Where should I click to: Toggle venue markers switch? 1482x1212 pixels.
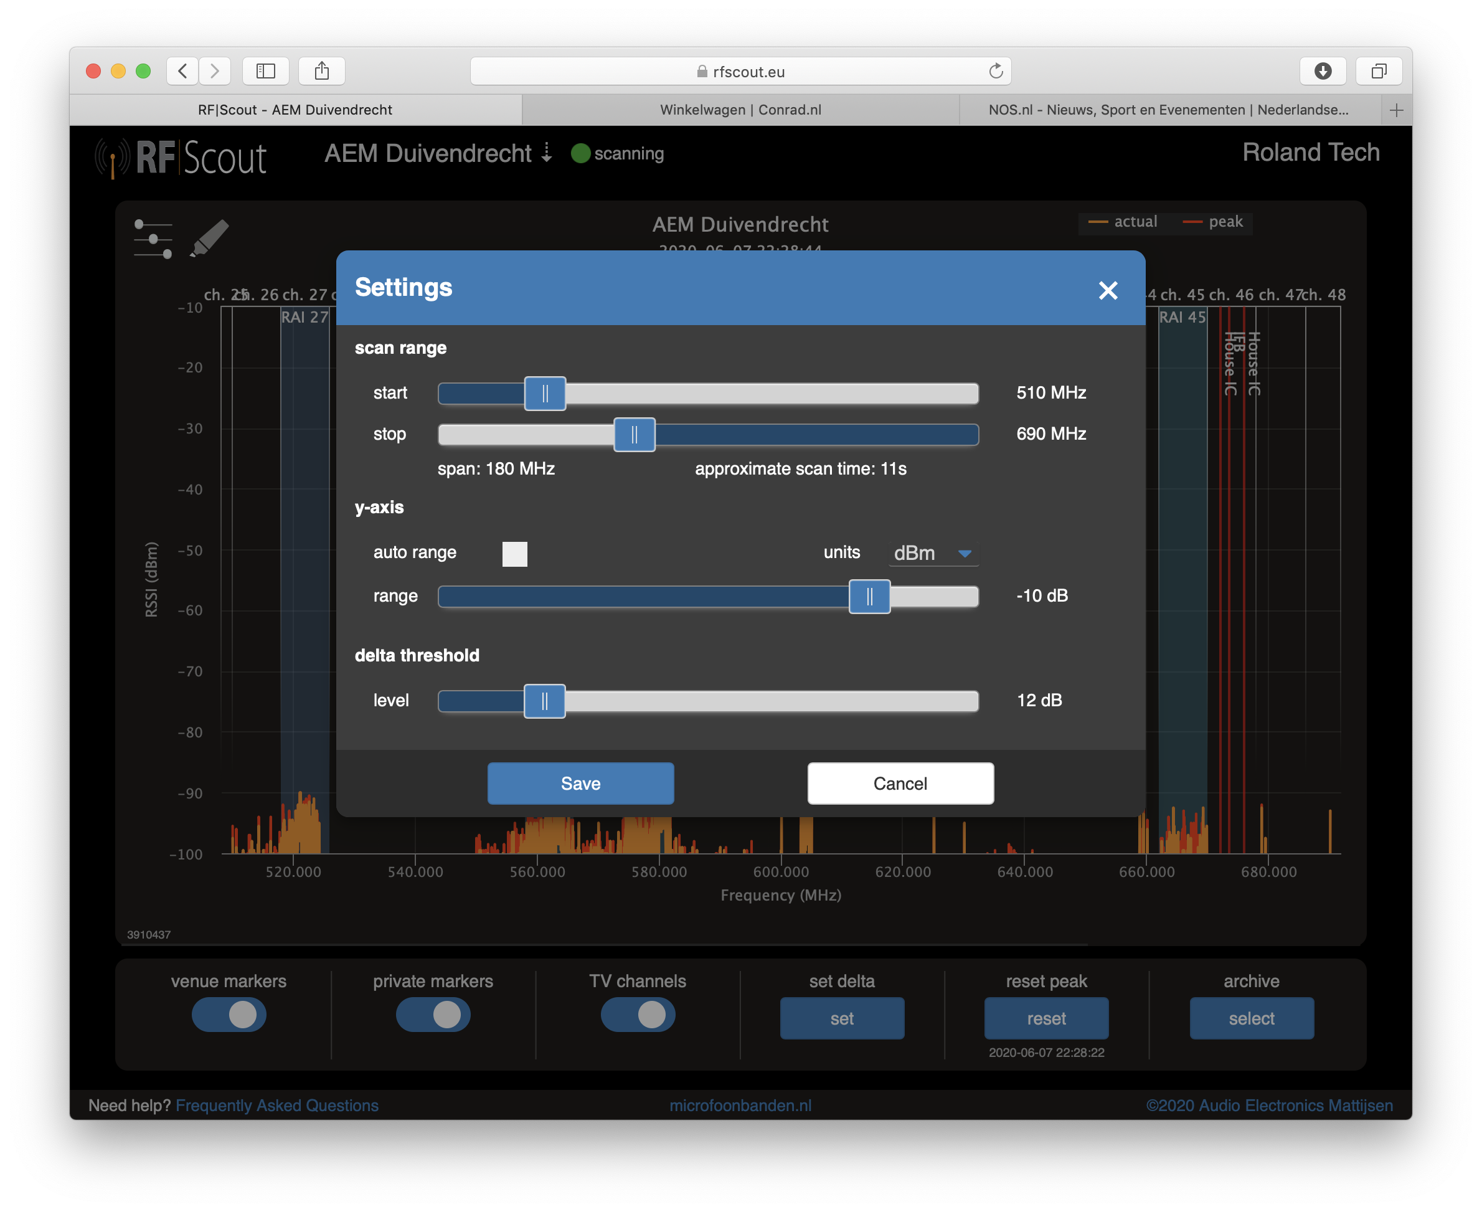229,1014
